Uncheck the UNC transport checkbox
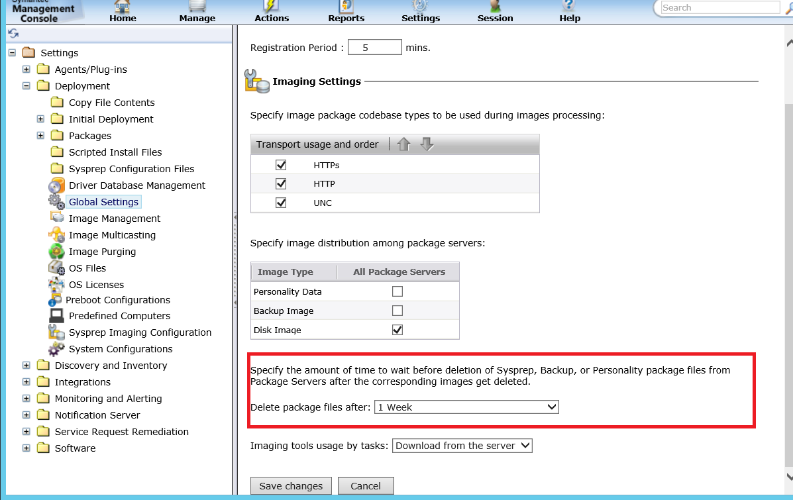 point(281,203)
